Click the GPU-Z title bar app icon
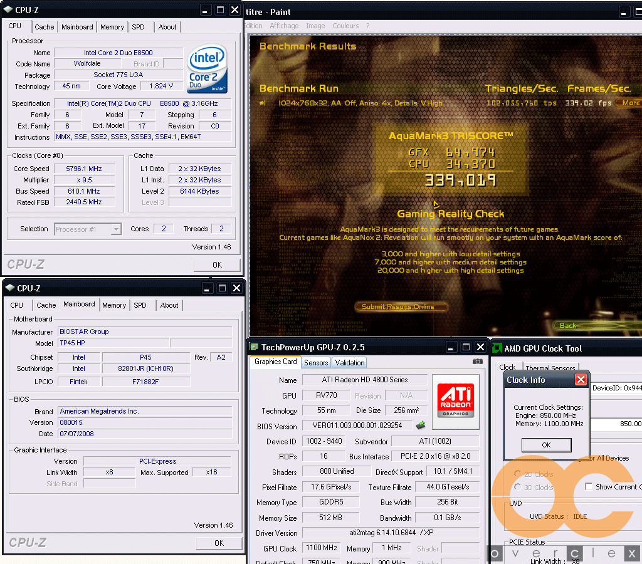This screenshot has width=642, height=564. pyautogui.click(x=255, y=347)
